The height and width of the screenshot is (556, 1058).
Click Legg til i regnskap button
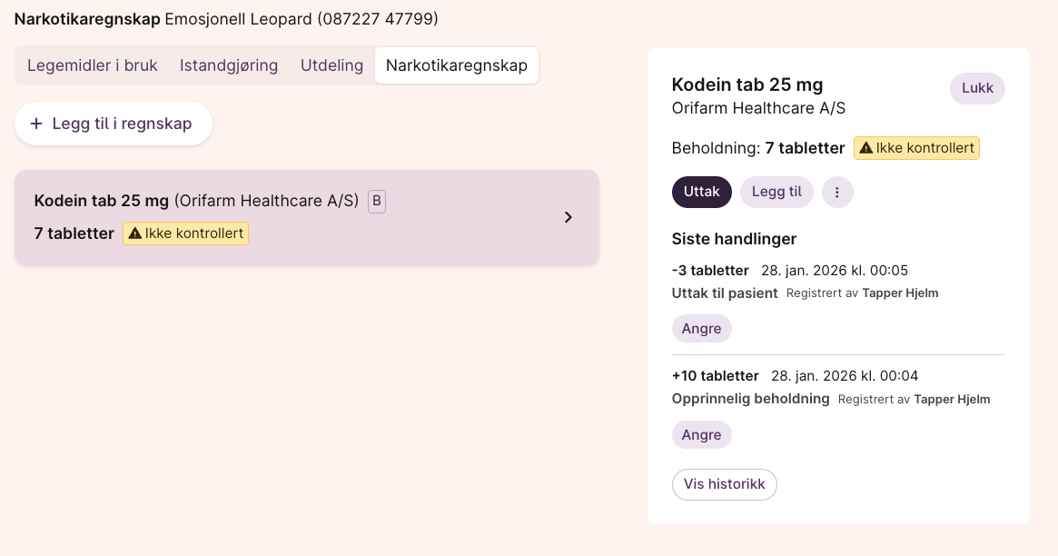coord(114,124)
